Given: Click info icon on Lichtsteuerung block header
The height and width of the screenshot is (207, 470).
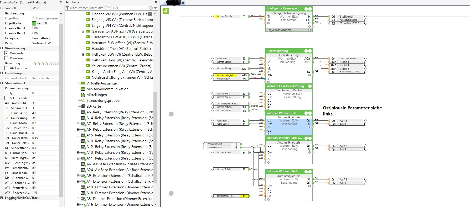Looking at the screenshot, I should (310, 51).
